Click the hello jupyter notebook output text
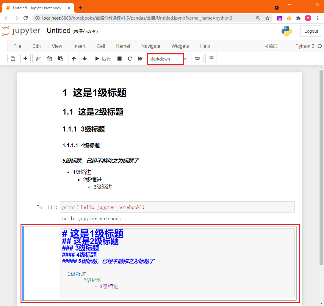Screen dimensions: 324x306 [92, 218]
